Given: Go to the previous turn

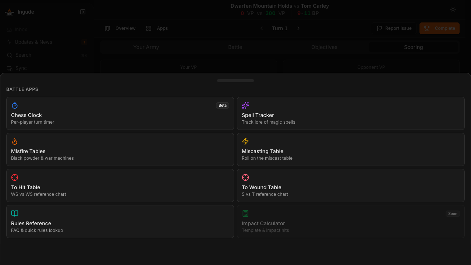Looking at the screenshot, I should pos(262,28).
